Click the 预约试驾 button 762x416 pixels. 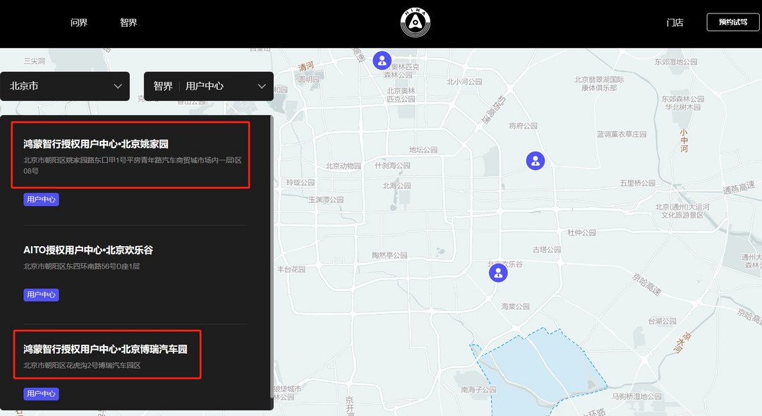[733, 23]
